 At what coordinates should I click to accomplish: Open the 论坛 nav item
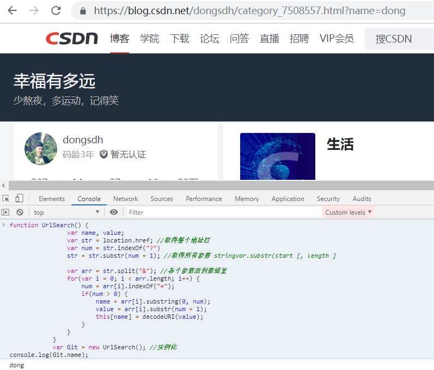210,39
